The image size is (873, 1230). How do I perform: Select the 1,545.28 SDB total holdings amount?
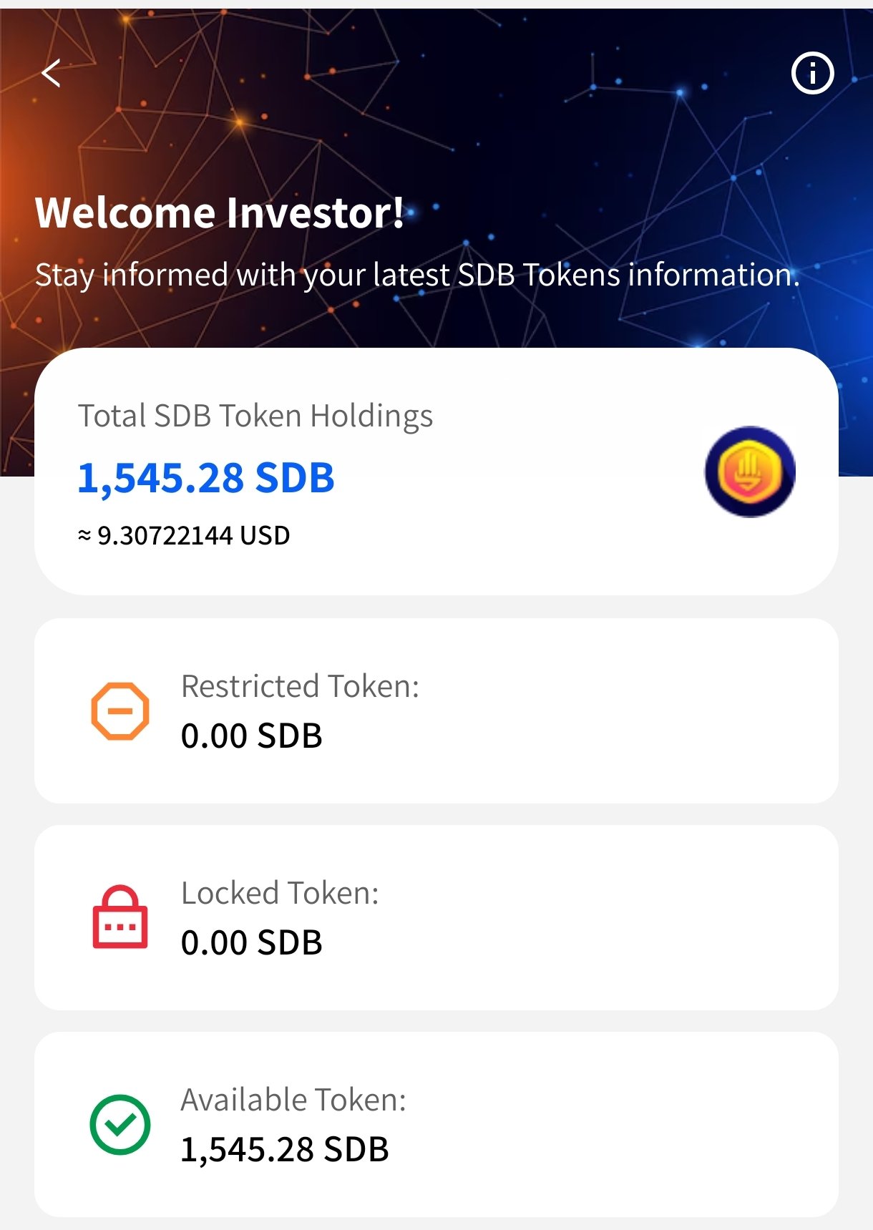click(x=206, y=478)
